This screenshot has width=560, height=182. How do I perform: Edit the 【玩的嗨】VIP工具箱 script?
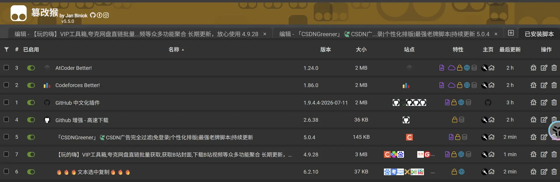coord(544,154)
